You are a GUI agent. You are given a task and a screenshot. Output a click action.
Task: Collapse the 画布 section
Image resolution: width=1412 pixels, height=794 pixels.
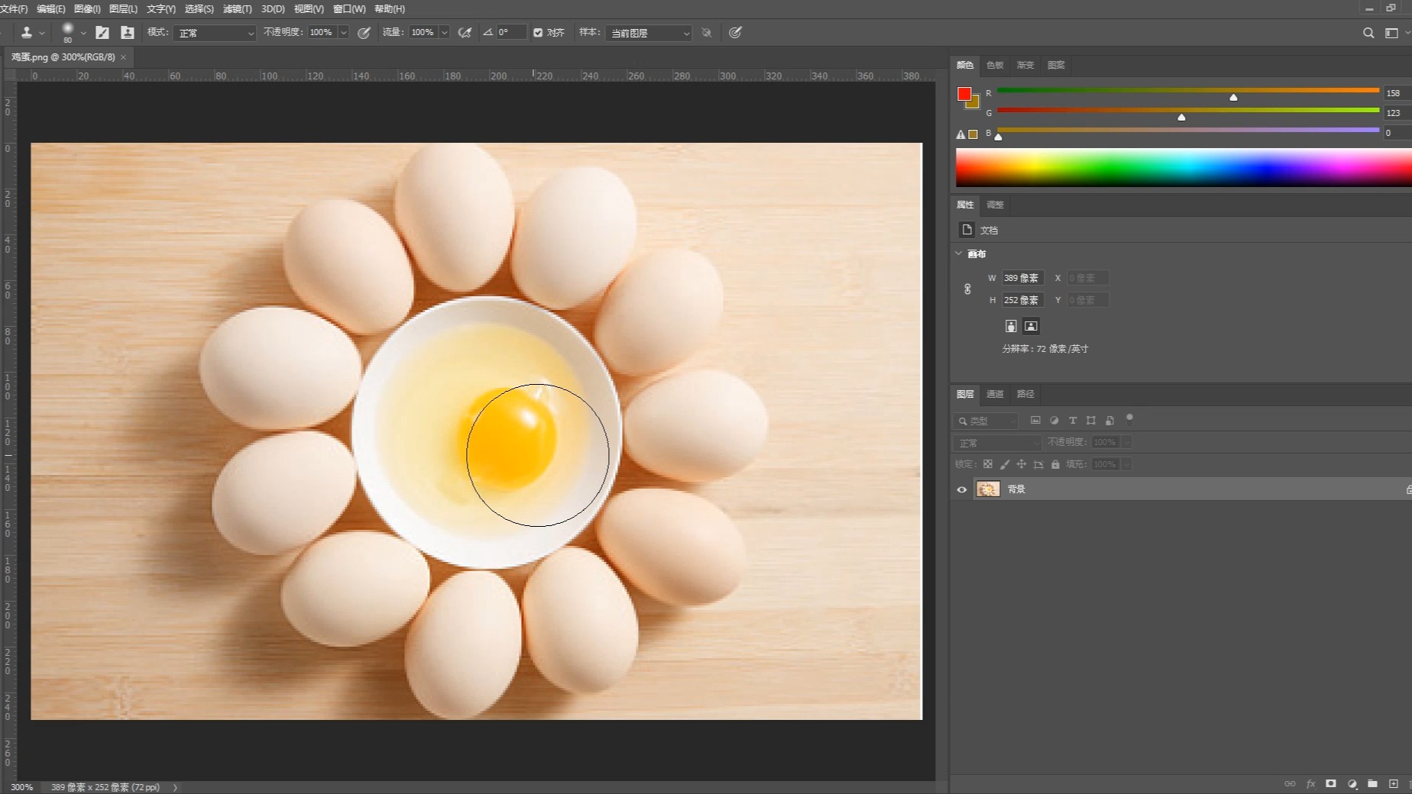pos(959,253)
